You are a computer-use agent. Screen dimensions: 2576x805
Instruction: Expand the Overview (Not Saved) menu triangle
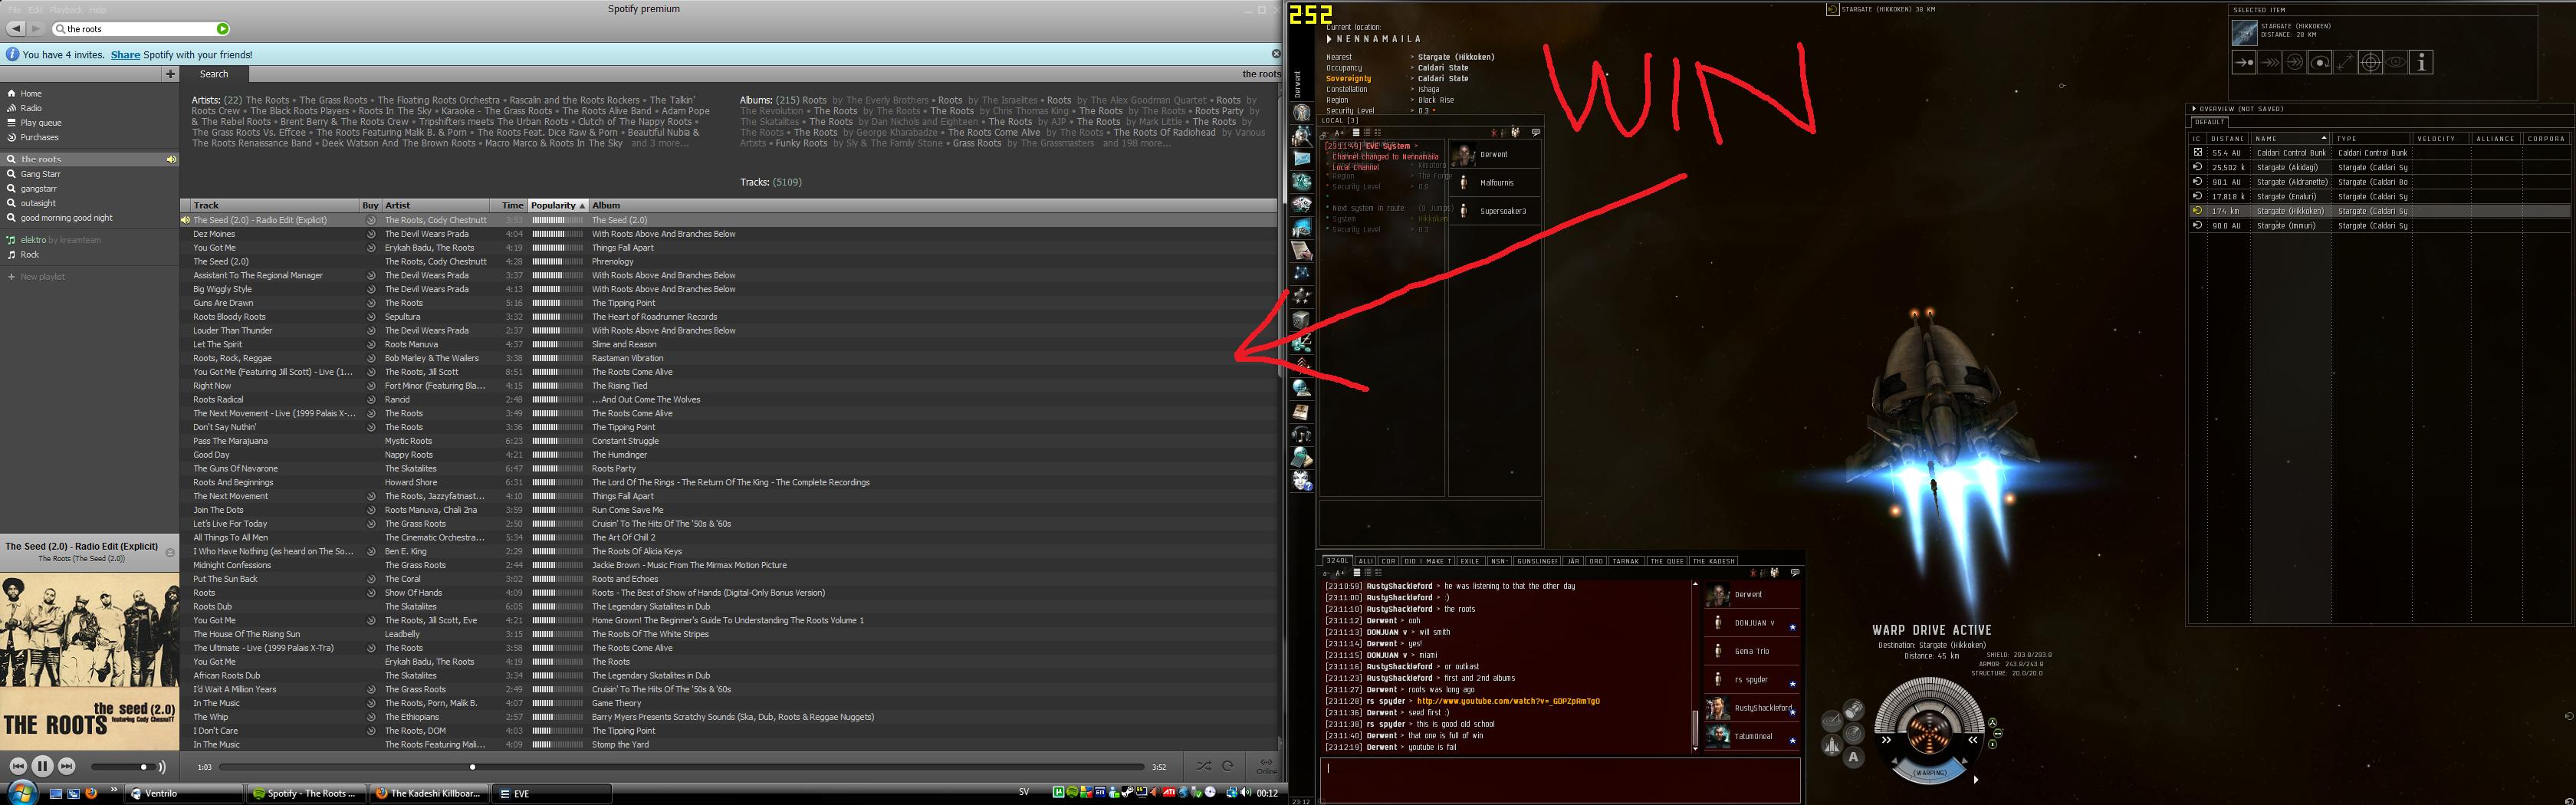point(2194,109)
